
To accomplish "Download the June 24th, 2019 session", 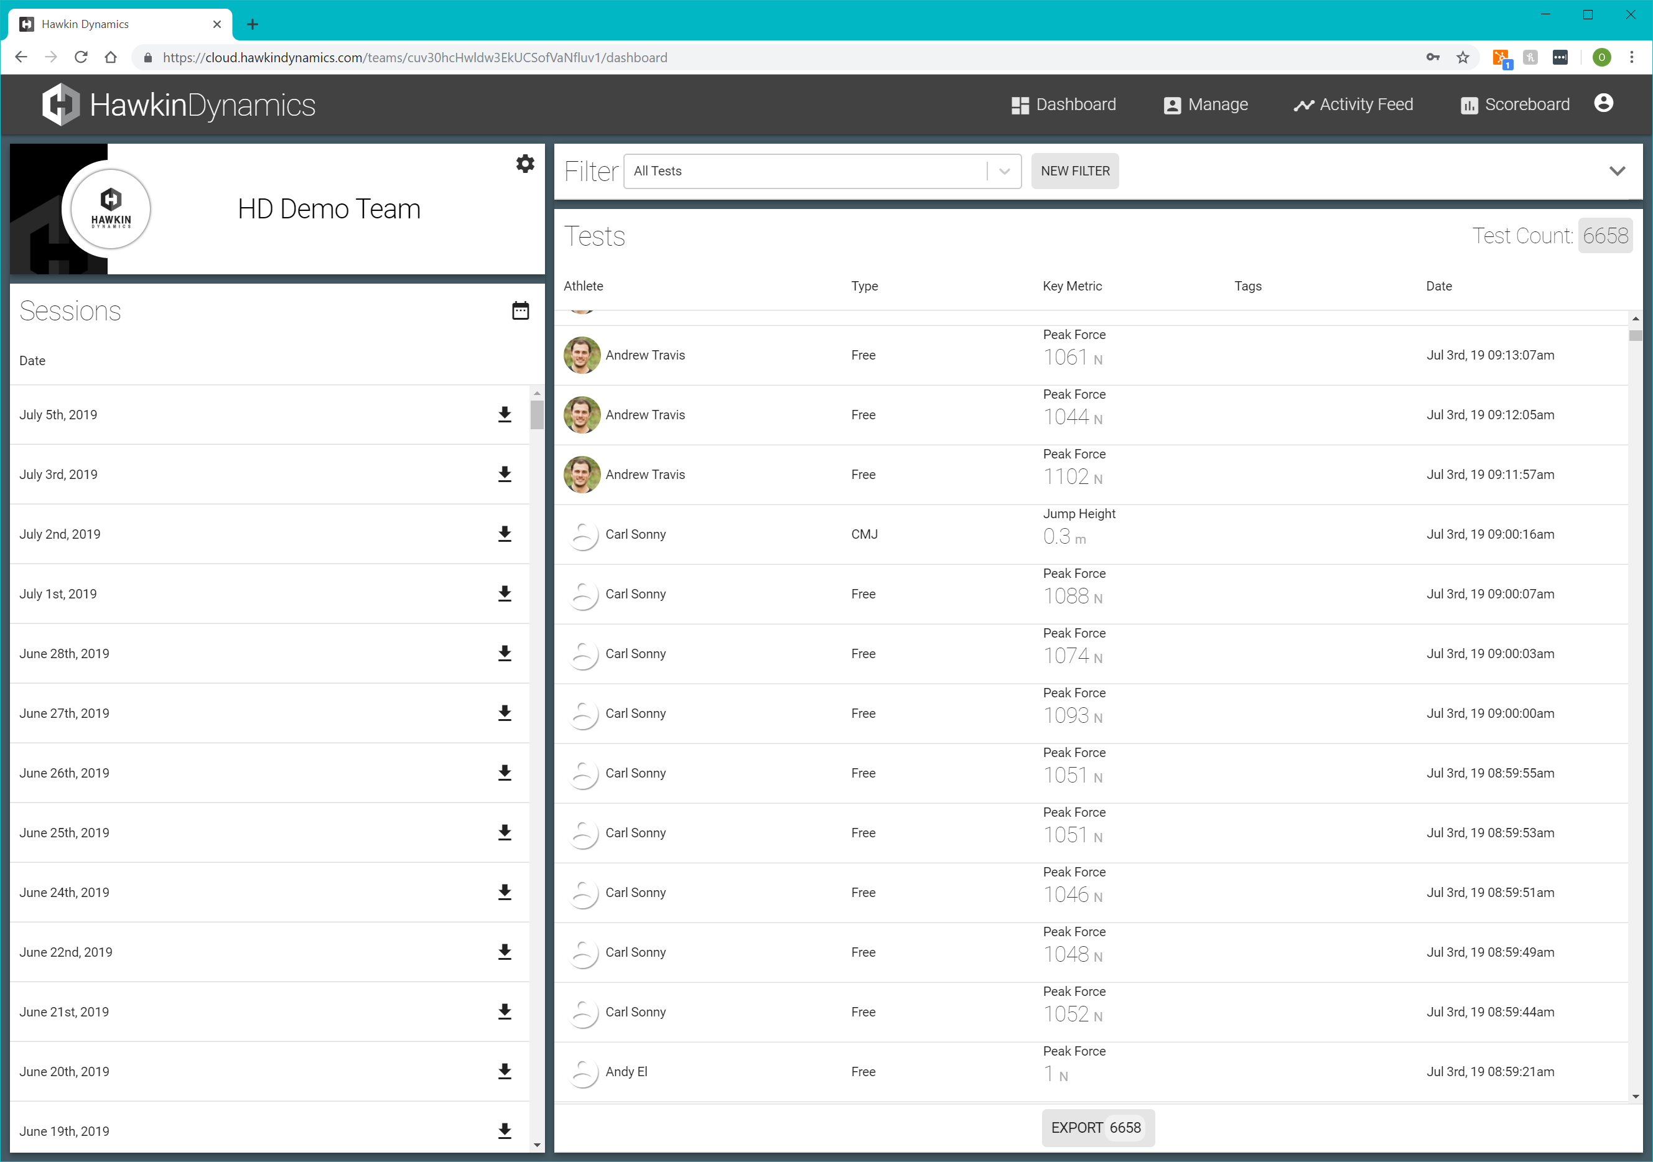I will [x=505, y=893].
